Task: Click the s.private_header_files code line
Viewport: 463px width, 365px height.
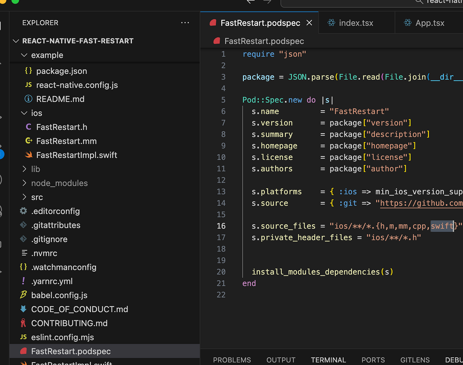Action: [336, 237]
